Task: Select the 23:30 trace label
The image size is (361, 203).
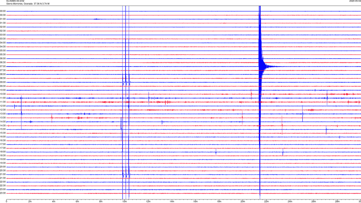Action: [3, 193]
